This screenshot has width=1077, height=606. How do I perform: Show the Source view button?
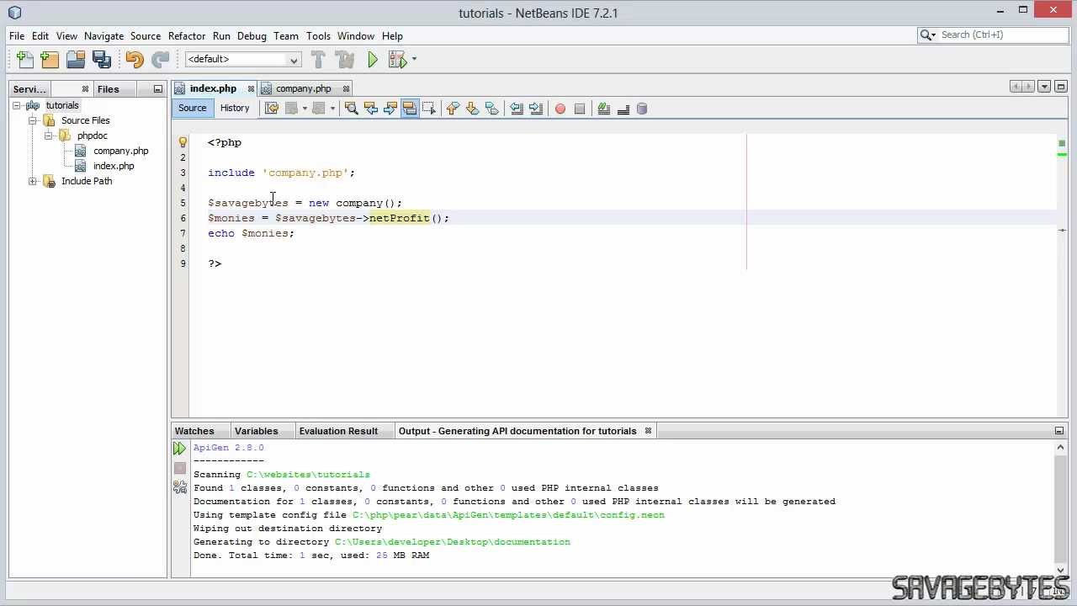click(x=192, y=108)
